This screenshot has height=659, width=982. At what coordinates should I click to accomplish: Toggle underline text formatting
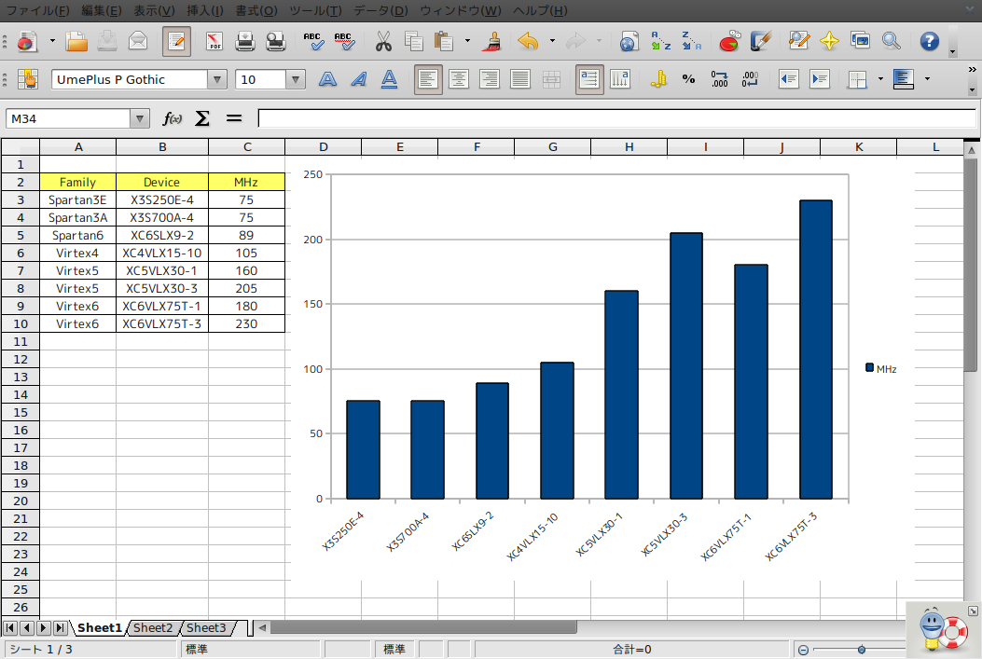pyautogui.click(x=389, y=79)
